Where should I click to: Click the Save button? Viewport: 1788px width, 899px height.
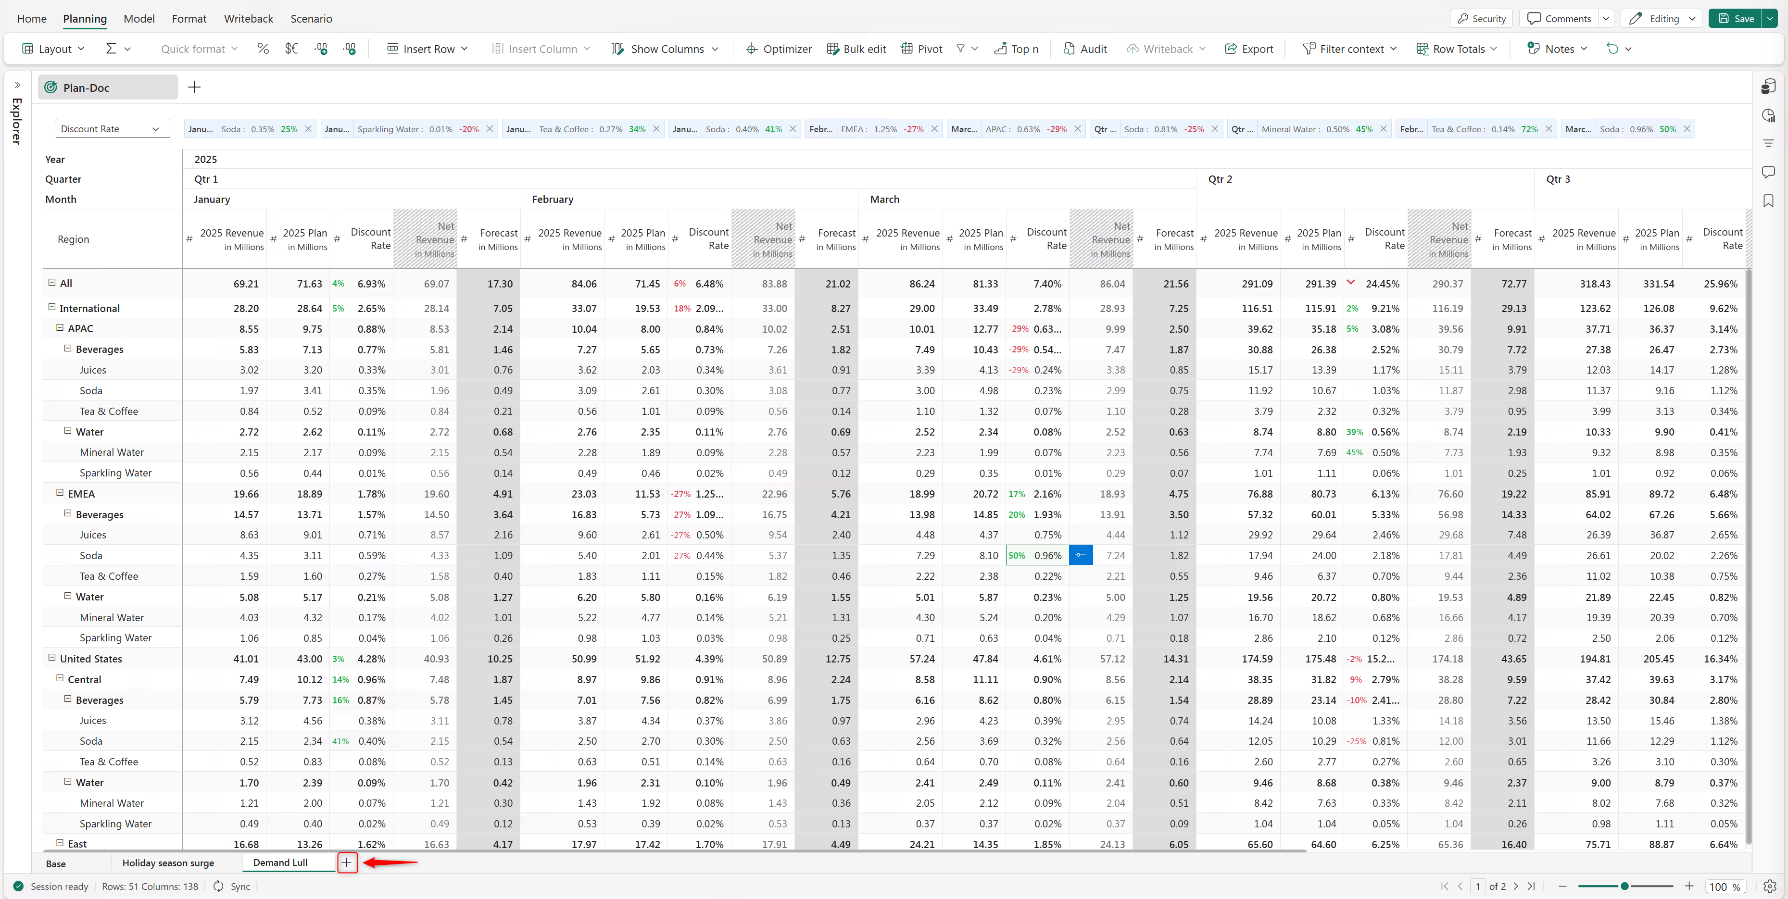pyautogui.click(x=1736, y=19)
